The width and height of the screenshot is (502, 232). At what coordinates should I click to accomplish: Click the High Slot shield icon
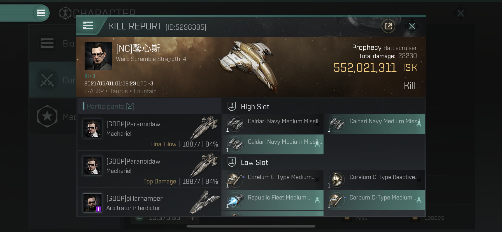pyautogui.click(x=232, y=106)
